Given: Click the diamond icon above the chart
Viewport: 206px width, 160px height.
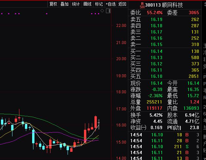Looking at the screenshot, I should point(102,11).
